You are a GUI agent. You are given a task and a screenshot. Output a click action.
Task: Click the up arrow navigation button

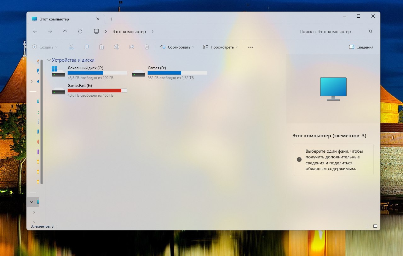tap(65, 31)
